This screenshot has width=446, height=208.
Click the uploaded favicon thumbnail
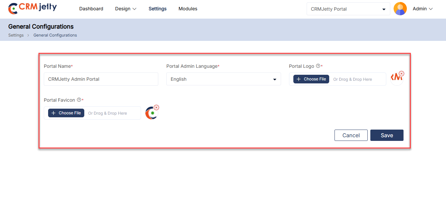(151, 113)
